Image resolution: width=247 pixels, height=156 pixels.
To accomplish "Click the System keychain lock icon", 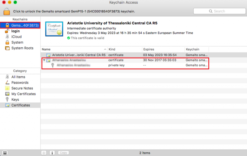I will (x=7, y=42).
